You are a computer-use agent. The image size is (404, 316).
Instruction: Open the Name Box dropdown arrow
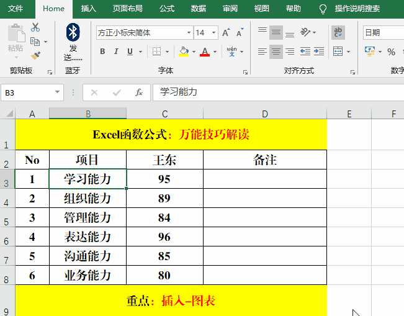click(x=57, y=92)
